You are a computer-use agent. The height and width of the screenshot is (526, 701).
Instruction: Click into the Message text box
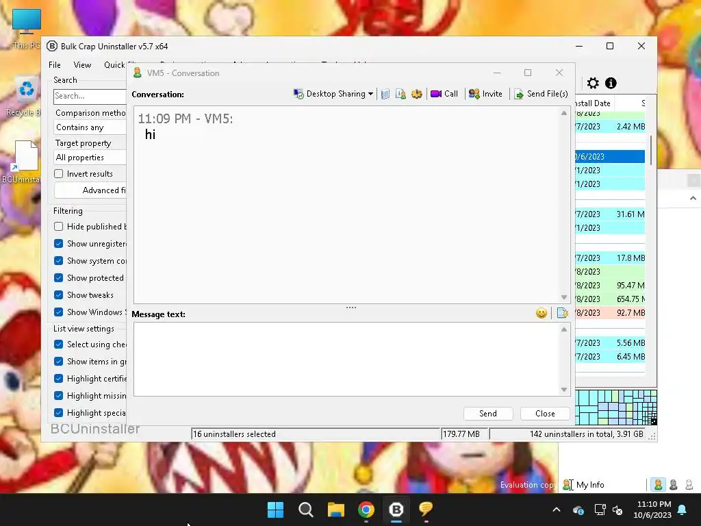click(x=346, y=359)
